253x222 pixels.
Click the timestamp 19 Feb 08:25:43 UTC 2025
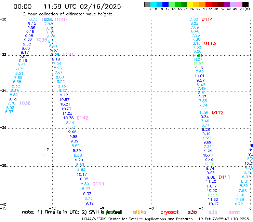point(224,219)
